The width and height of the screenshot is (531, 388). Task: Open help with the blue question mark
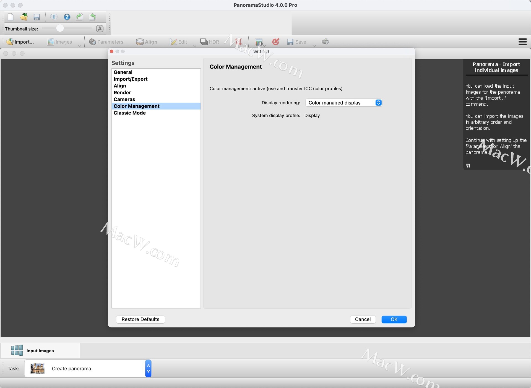(x=67, y=17)
